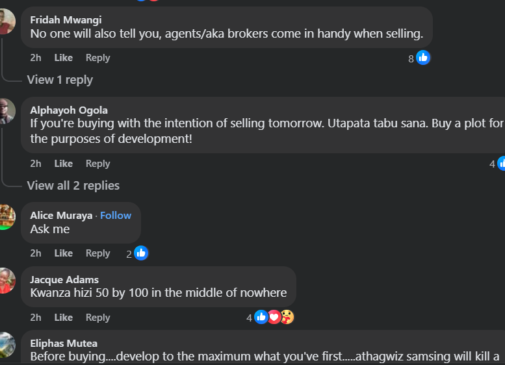This screenshot has width=505, height=365.
Task: Open Jacque Adams' profile picture
Action: coord(5,281)
